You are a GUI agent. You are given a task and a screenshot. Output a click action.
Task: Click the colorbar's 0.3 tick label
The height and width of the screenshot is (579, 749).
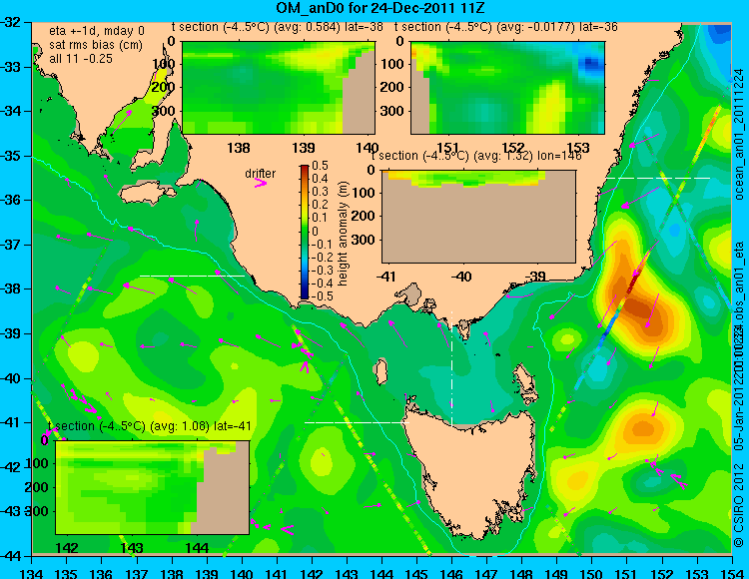tap(320, 192)
